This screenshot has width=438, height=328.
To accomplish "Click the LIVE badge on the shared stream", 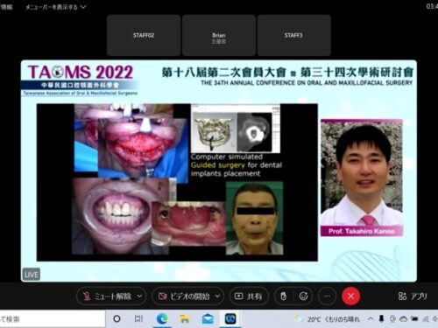I will click(32, 275).
